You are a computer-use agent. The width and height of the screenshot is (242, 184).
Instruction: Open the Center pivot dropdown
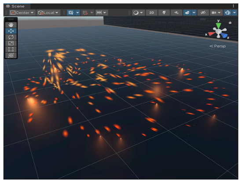click(x=22, y=13)
